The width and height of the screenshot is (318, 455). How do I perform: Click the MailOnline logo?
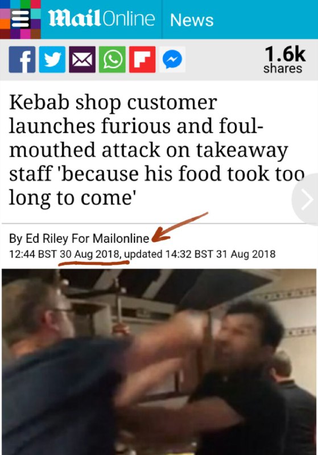coord(101,19)
